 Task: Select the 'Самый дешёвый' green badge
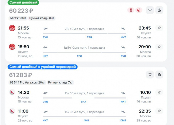click(x=23, y=2)
